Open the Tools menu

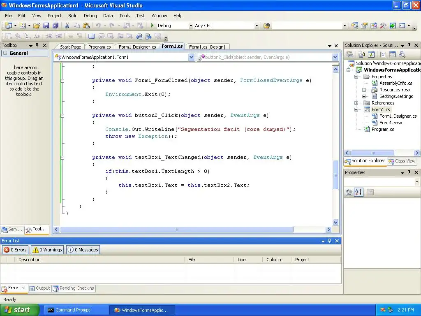click(124, 16)
